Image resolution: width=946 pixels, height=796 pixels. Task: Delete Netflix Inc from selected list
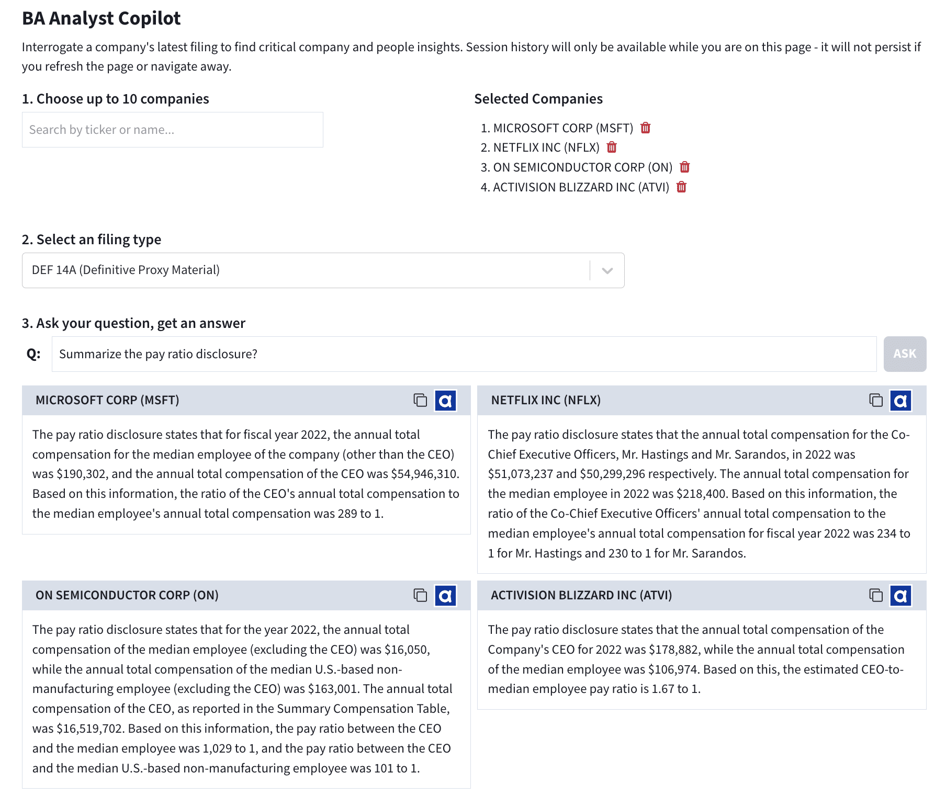(612, 147)
